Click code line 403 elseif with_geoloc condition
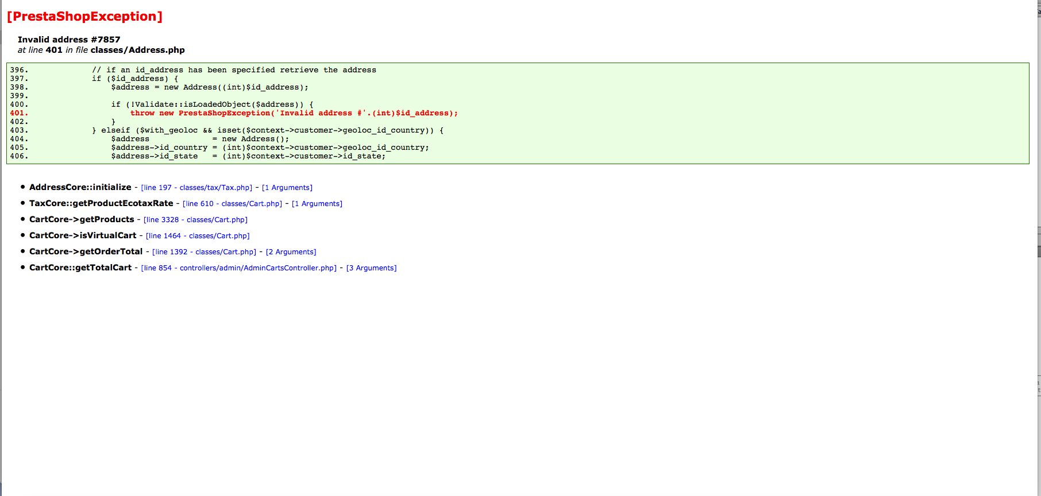This screenshot has width=1041, height=496. 268,130
